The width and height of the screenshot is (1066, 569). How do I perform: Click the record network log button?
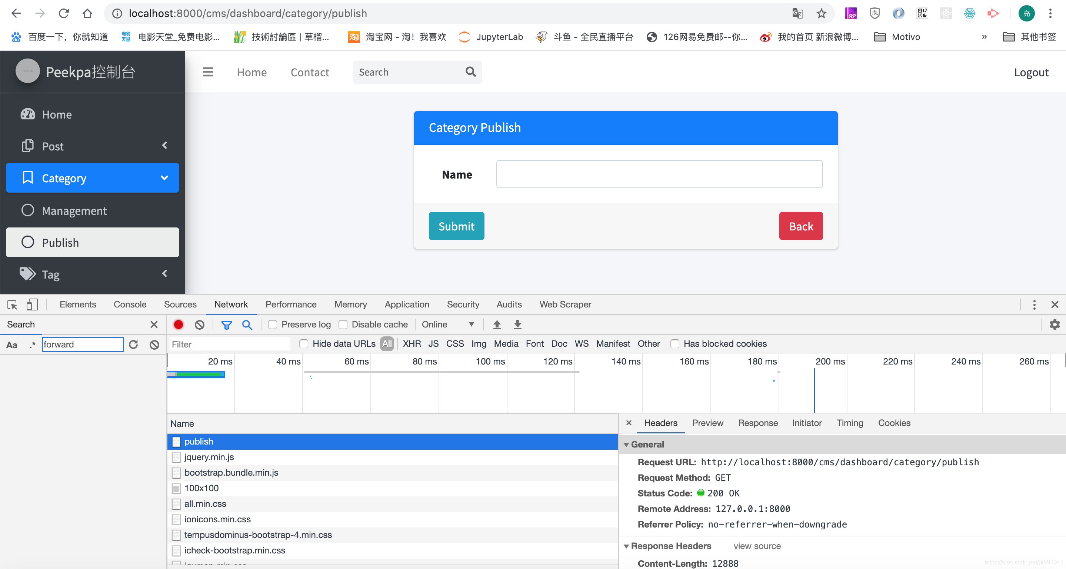179,325
